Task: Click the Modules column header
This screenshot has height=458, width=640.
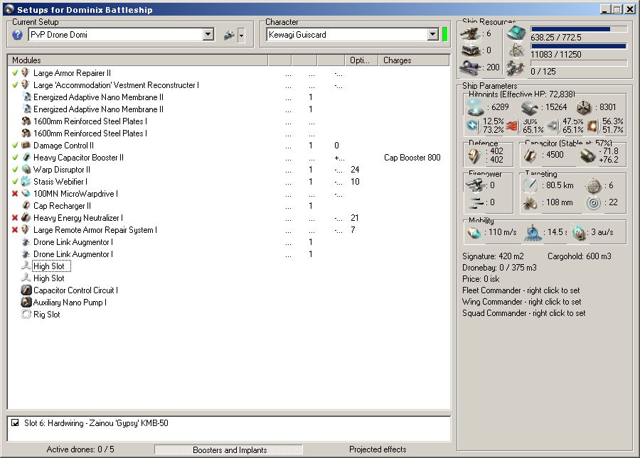Action: click(x=137, y=60)
